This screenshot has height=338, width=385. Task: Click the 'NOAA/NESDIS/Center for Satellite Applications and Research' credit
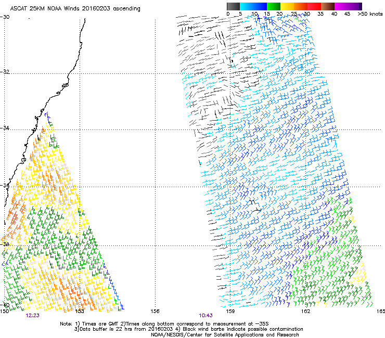225,335
